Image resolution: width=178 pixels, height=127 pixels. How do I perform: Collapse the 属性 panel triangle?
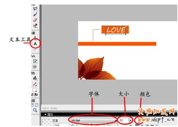click(x=45, y=115)
